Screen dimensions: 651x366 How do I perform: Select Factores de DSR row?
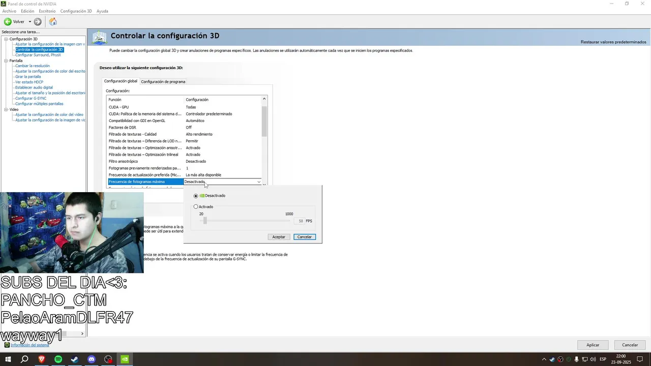pos(184,128)
